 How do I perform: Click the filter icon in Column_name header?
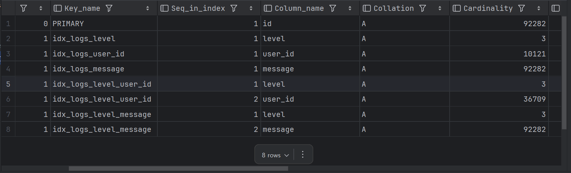[x=333, y=8]
